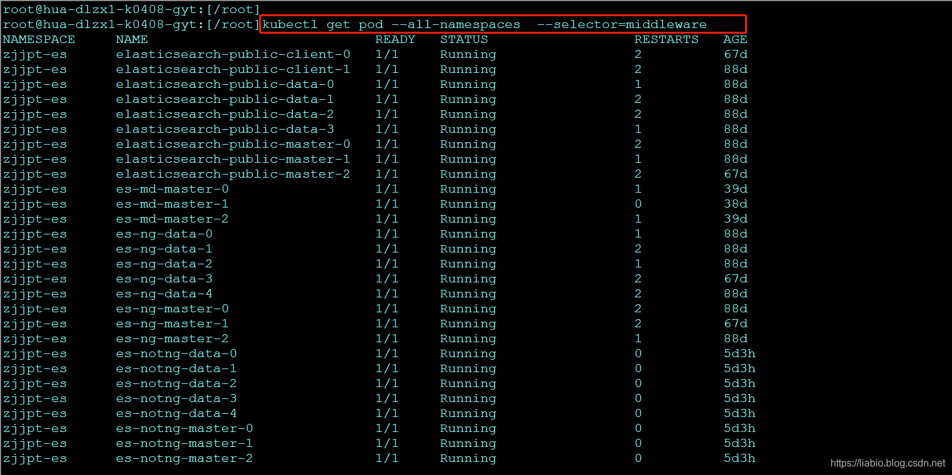Click pod name es-ng-master-1
The width and height of the screenshot is (952, 475).
[172, 324]
